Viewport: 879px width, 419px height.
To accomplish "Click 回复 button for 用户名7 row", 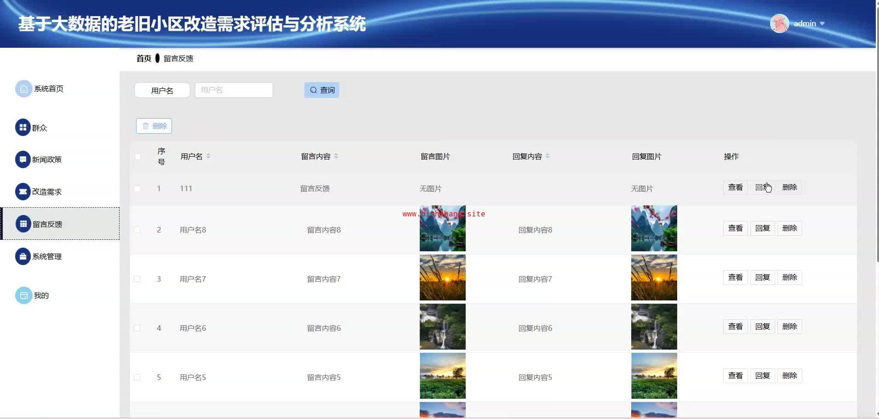I will (762, 277).
